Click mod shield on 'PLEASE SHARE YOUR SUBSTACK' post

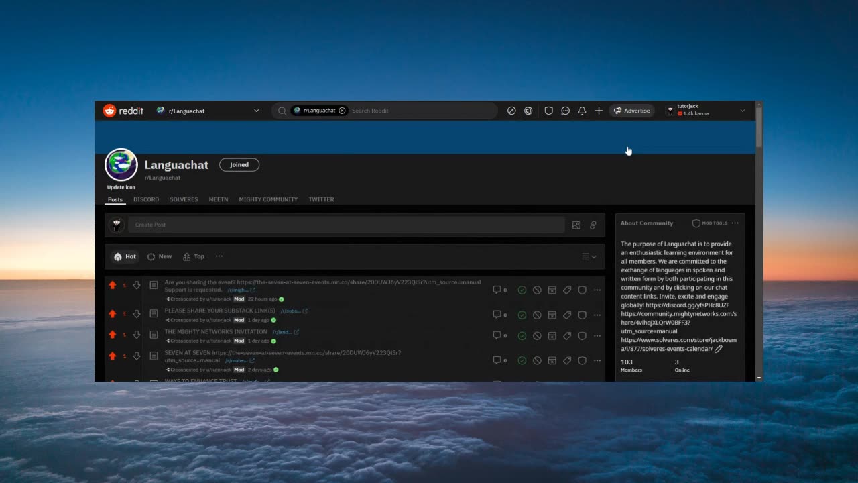pyautogui.click(x=582, y=315)
